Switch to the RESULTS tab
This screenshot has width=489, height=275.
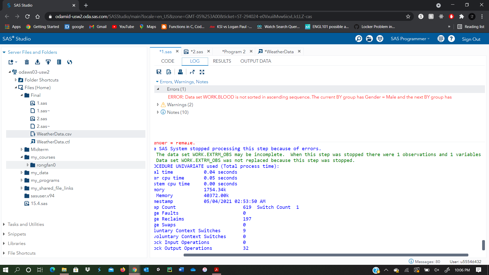pyautogui.click(x=222, y=61)
